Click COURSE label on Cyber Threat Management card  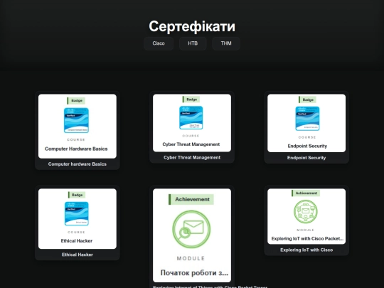[x=191, y=136]
